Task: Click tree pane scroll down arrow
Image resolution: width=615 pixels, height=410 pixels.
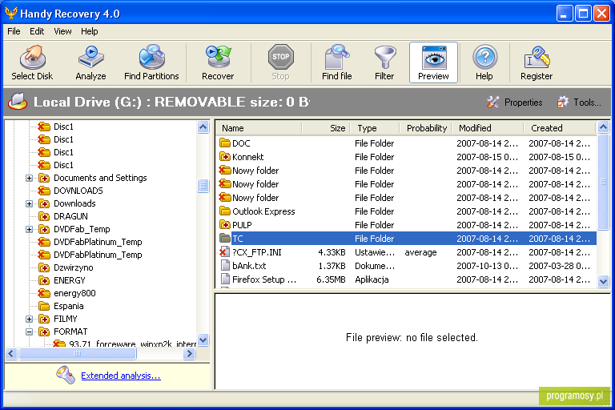Action: (x=203, y=340)
